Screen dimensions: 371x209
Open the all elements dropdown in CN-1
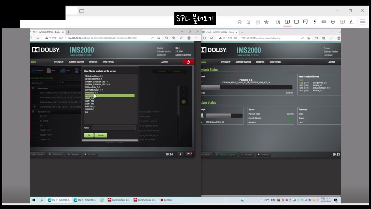(45, 83)
